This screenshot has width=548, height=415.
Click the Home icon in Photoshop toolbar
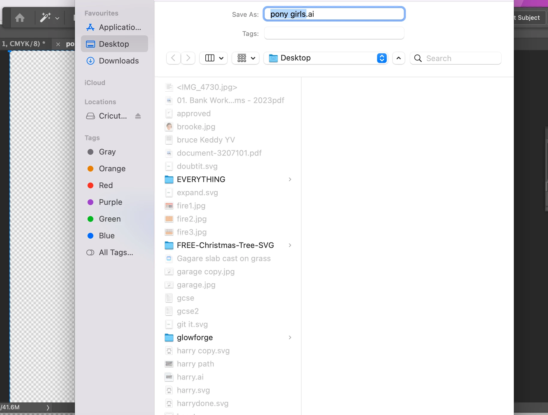(x=20, y=18)
